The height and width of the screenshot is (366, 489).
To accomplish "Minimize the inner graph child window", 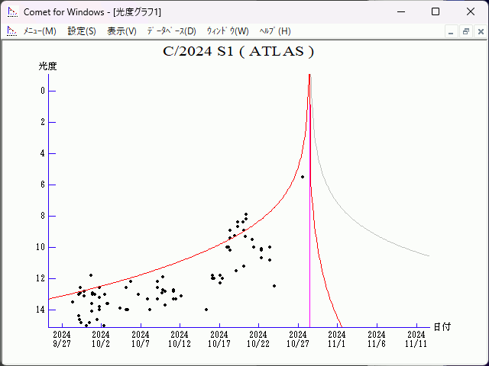I will (x=451, y=31).
